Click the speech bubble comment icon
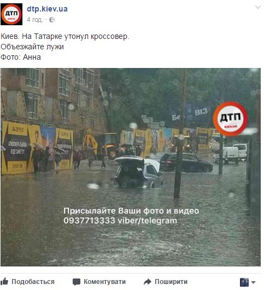 (77, 282)
